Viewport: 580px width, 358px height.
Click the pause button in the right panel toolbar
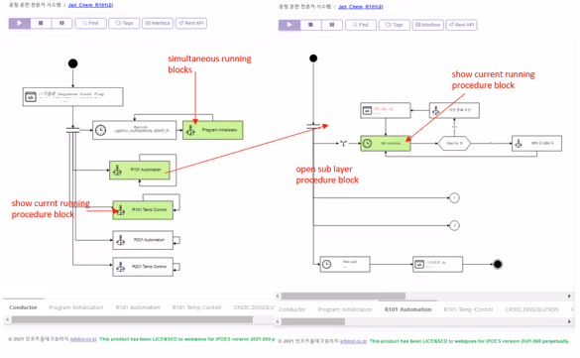332,25
